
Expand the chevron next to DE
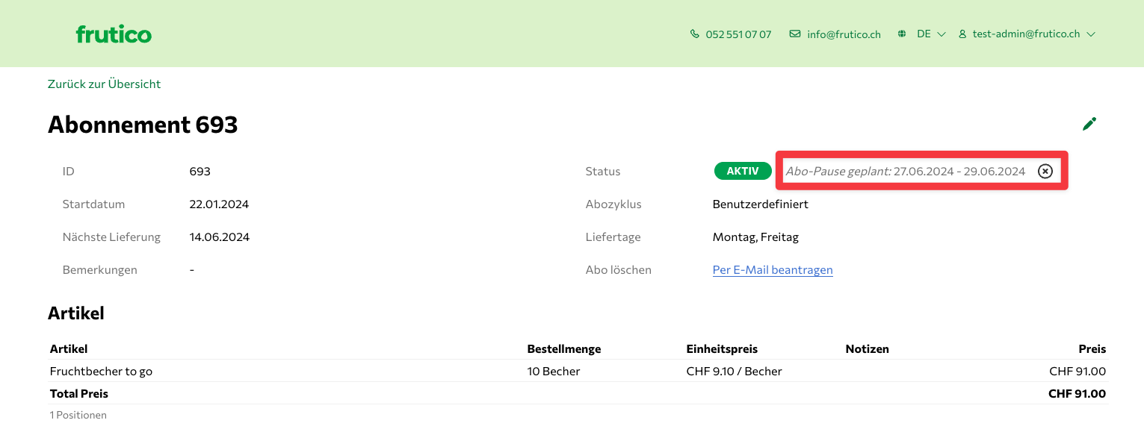pos(942,34)
